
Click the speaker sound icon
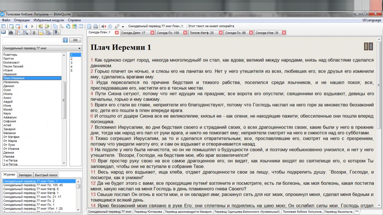(103, 26)
